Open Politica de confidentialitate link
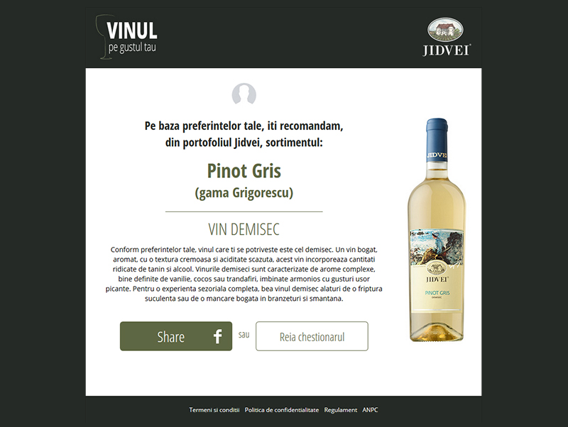The image size is (568, 427). 282,410
